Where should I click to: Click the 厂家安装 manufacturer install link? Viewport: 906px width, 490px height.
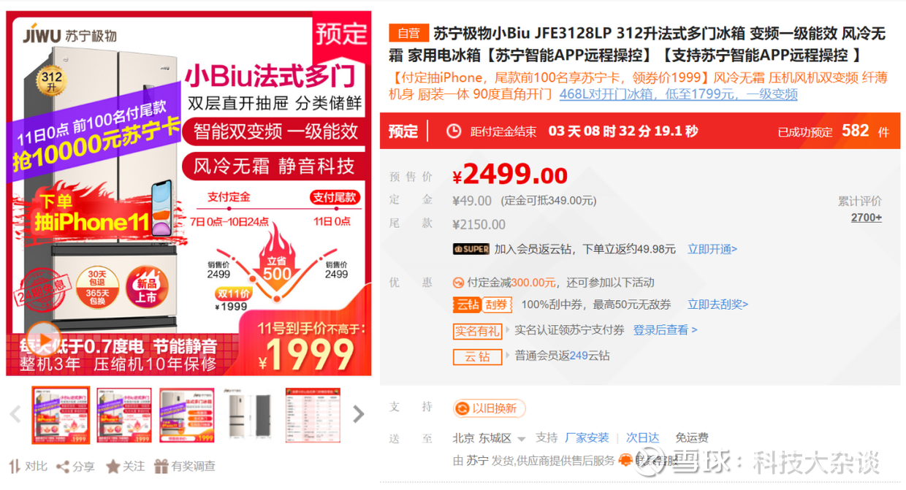pos(587,437)
